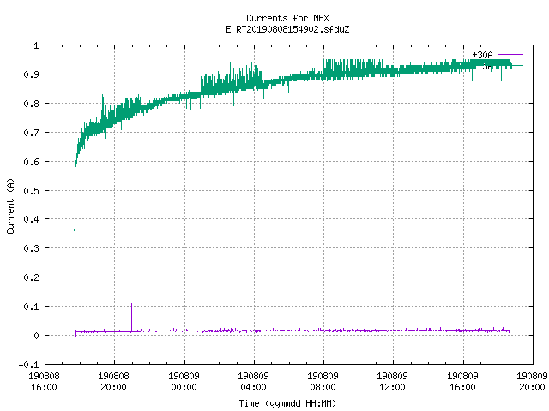The width and height of the screenshot is (549, 411).
Task: Click the x-axis tick '190809 00:00'
Action: coord(184,381)
